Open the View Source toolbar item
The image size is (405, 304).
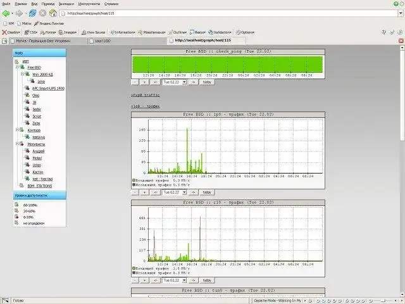(93, 32)
